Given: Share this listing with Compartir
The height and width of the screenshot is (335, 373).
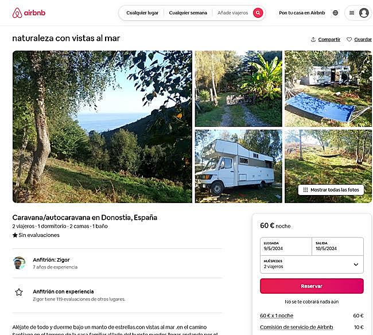Looking at the screenshot, I should [325, 40].
